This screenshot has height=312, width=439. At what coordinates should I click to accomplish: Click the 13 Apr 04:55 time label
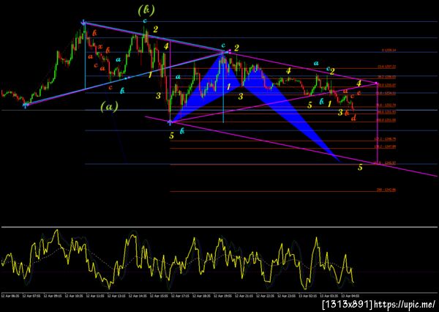(350, 296)
